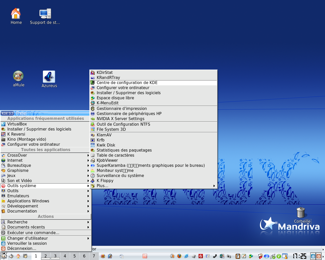This screenshot has width=325, height=260.
Task: Click the blue SuperKaramba tray icon
Action: pos(267,256)
